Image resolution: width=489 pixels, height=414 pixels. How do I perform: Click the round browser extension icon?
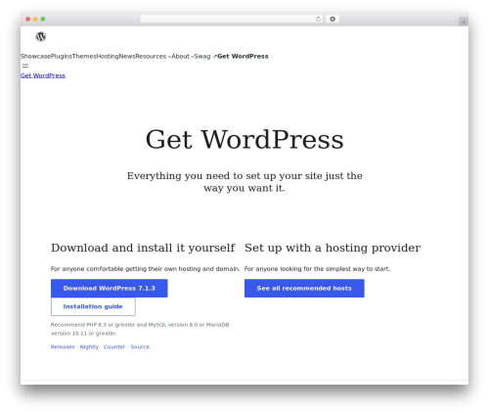click(333, 19)
